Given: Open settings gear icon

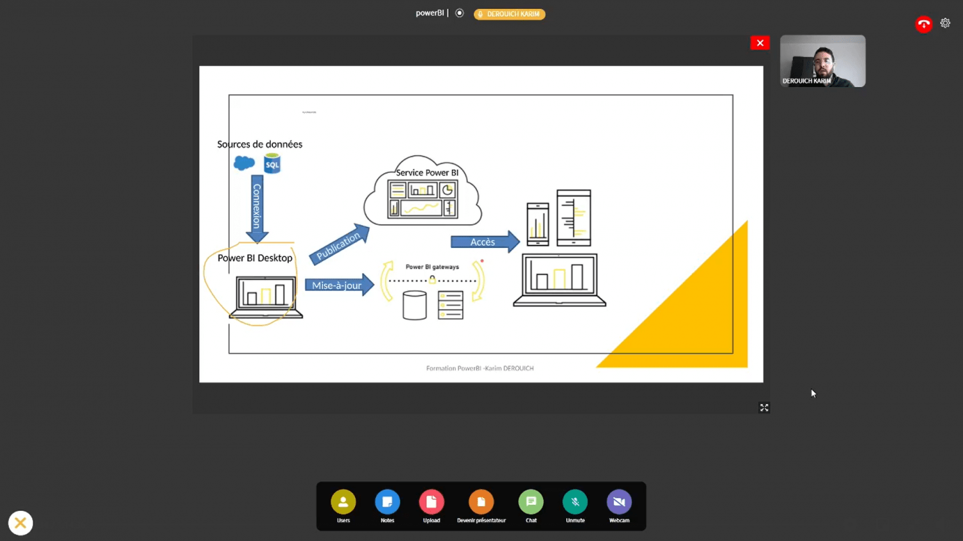Looking at the screenshot, I should pyautogui.click(x=945, y=23).
